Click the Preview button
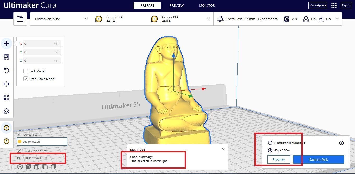 pyautogui.click(x=279, y=159)
